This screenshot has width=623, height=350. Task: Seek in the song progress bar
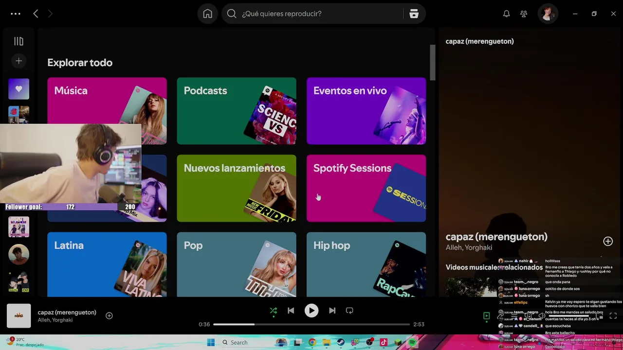pyautogui.click(x=311, y=324)
